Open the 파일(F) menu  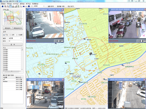(3, 4)
